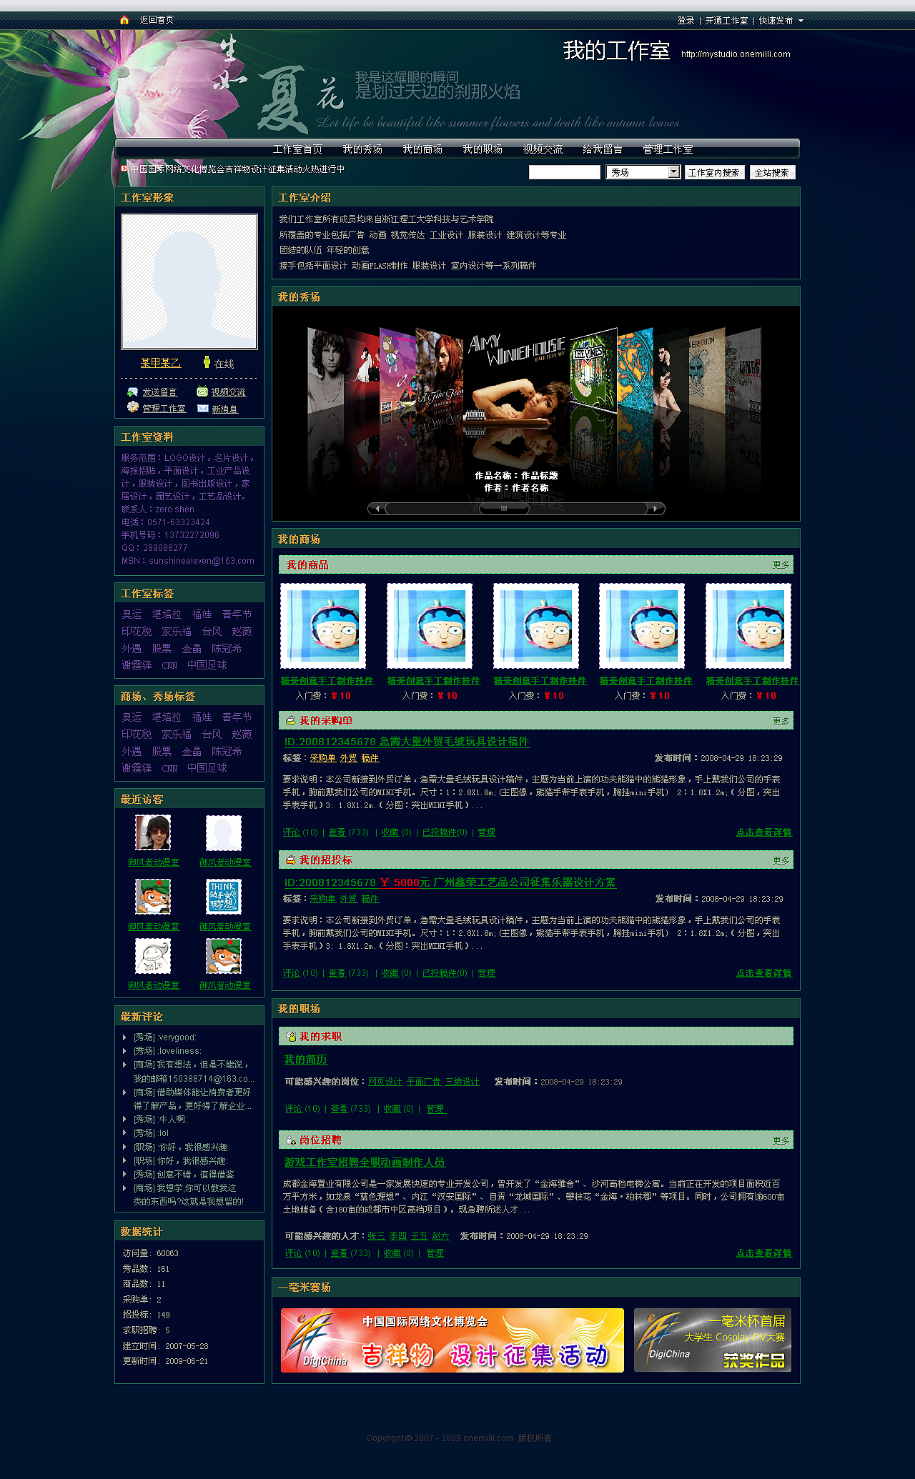The width and height of the screenshot is (915, 1479).
Task: Click the 工作室内搜索 button
Action: [714, 172]
